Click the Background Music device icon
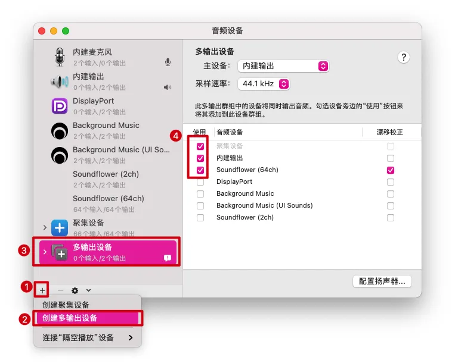 (x=60, y=130)
